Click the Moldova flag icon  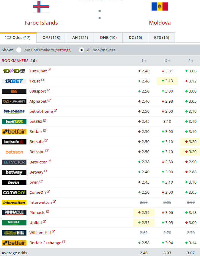tap(160, 7)
